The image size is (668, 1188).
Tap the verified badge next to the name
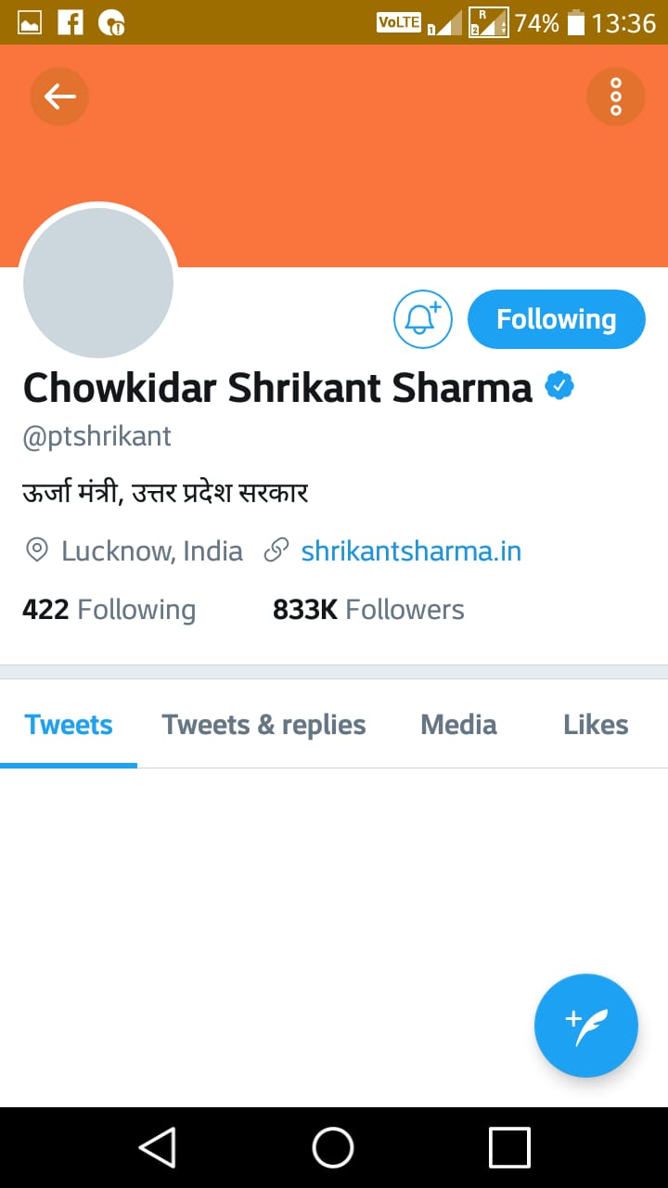[x=559, y=386]
